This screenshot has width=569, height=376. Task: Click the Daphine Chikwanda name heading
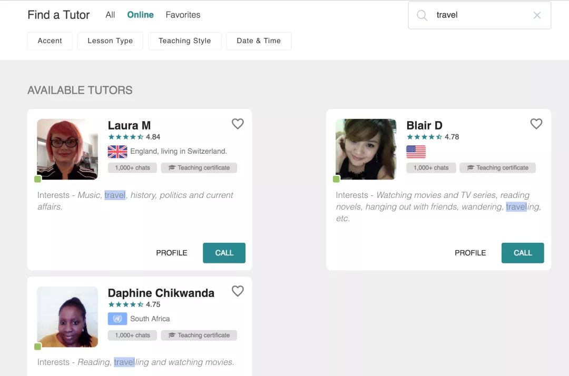tap(161, 293)
